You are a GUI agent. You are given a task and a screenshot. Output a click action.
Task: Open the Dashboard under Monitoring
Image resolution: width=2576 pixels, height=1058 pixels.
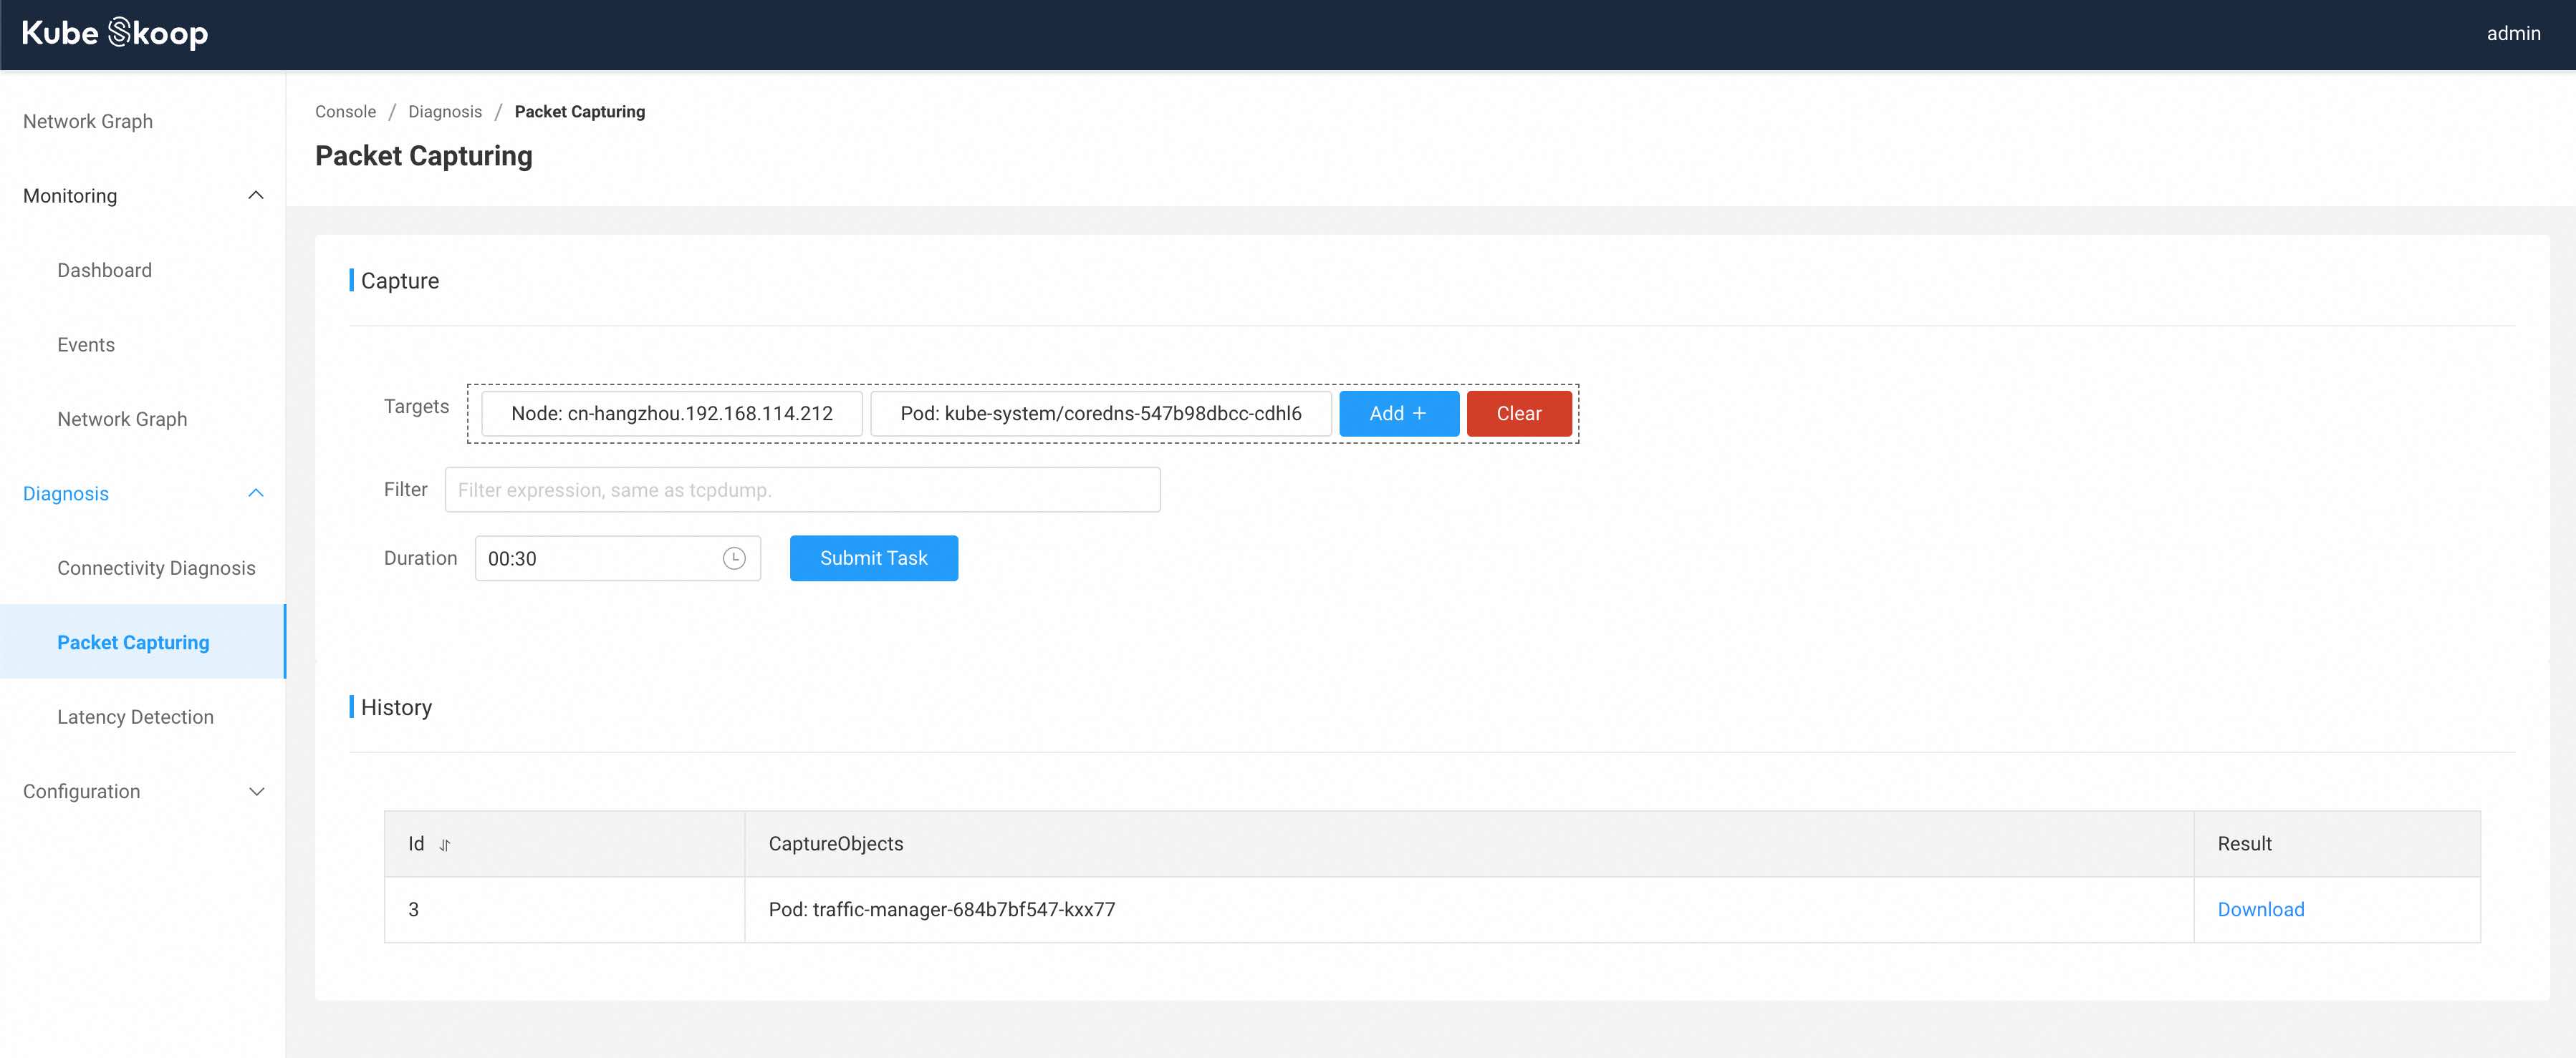click(x=104, y=270)
